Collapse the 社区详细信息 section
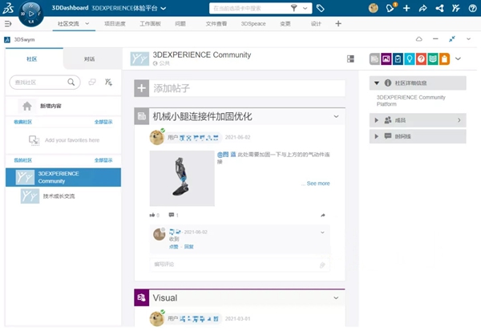This screenshot has height=331, width=481. [377, 83]
